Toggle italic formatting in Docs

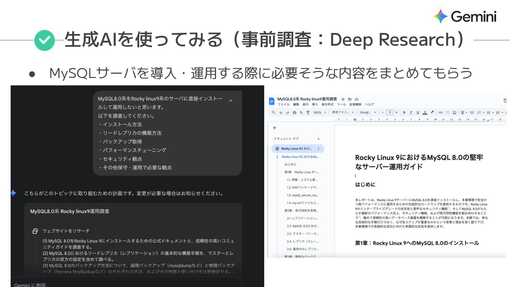(x=411, y=112)
